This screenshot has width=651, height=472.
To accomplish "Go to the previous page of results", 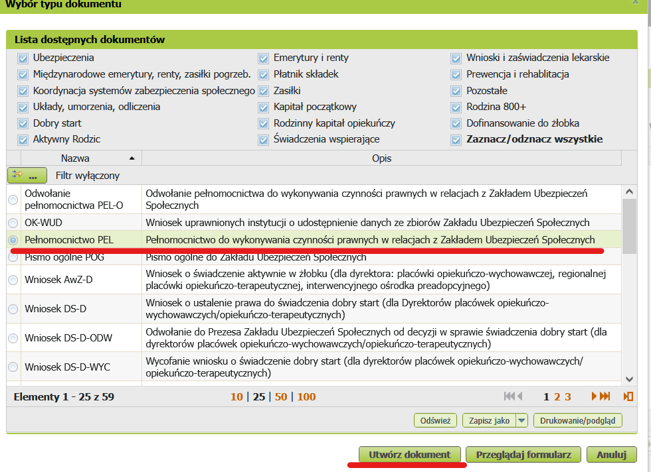I will 519,396.
